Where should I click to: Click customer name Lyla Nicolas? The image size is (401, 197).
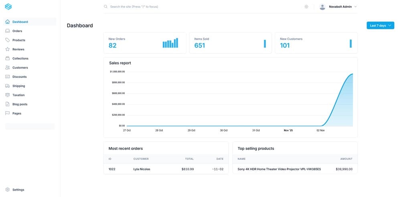coord(142,169)
